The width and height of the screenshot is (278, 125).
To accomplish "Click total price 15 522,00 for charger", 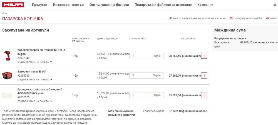I will click(185, 95).
